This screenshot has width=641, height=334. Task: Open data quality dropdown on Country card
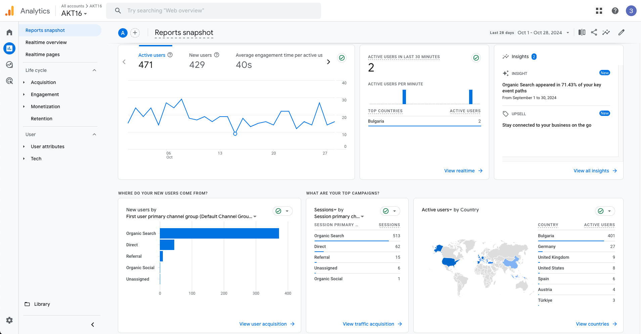click(x=605, y=211)
